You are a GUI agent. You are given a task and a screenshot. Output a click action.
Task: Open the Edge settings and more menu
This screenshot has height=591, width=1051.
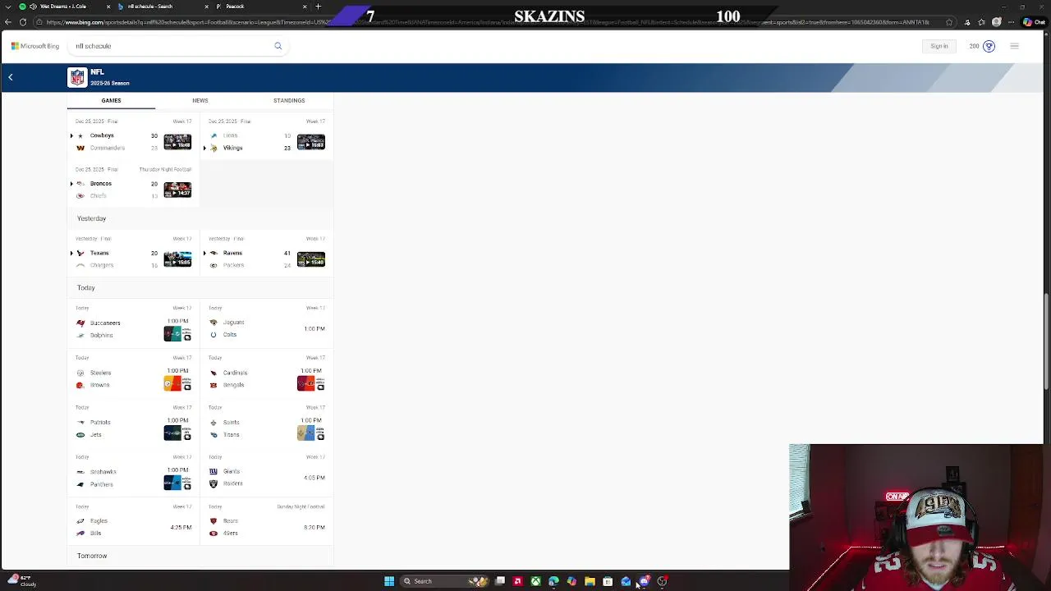(1012, 22)
